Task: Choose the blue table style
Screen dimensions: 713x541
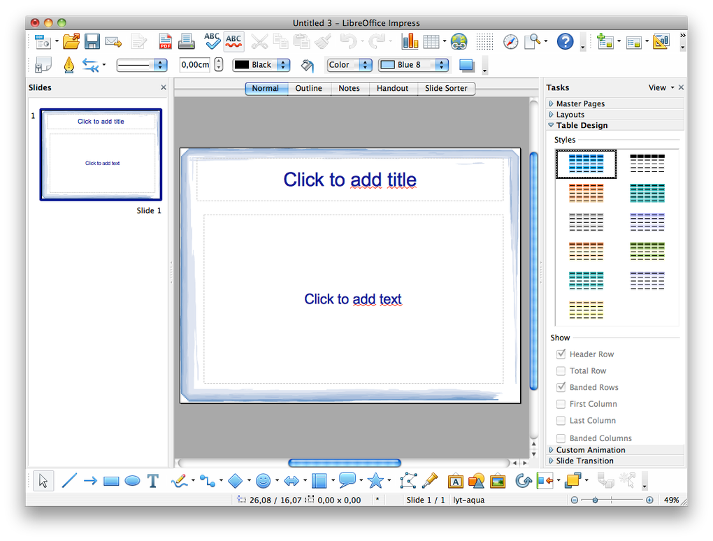Action: (586, 164)
